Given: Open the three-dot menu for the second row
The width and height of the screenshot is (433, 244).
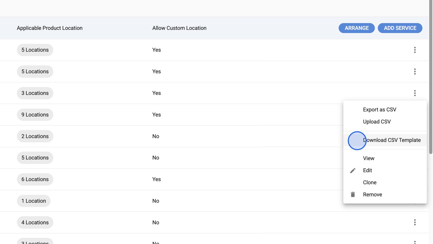Looking at the screenshot, I should [x=415, y=72].
